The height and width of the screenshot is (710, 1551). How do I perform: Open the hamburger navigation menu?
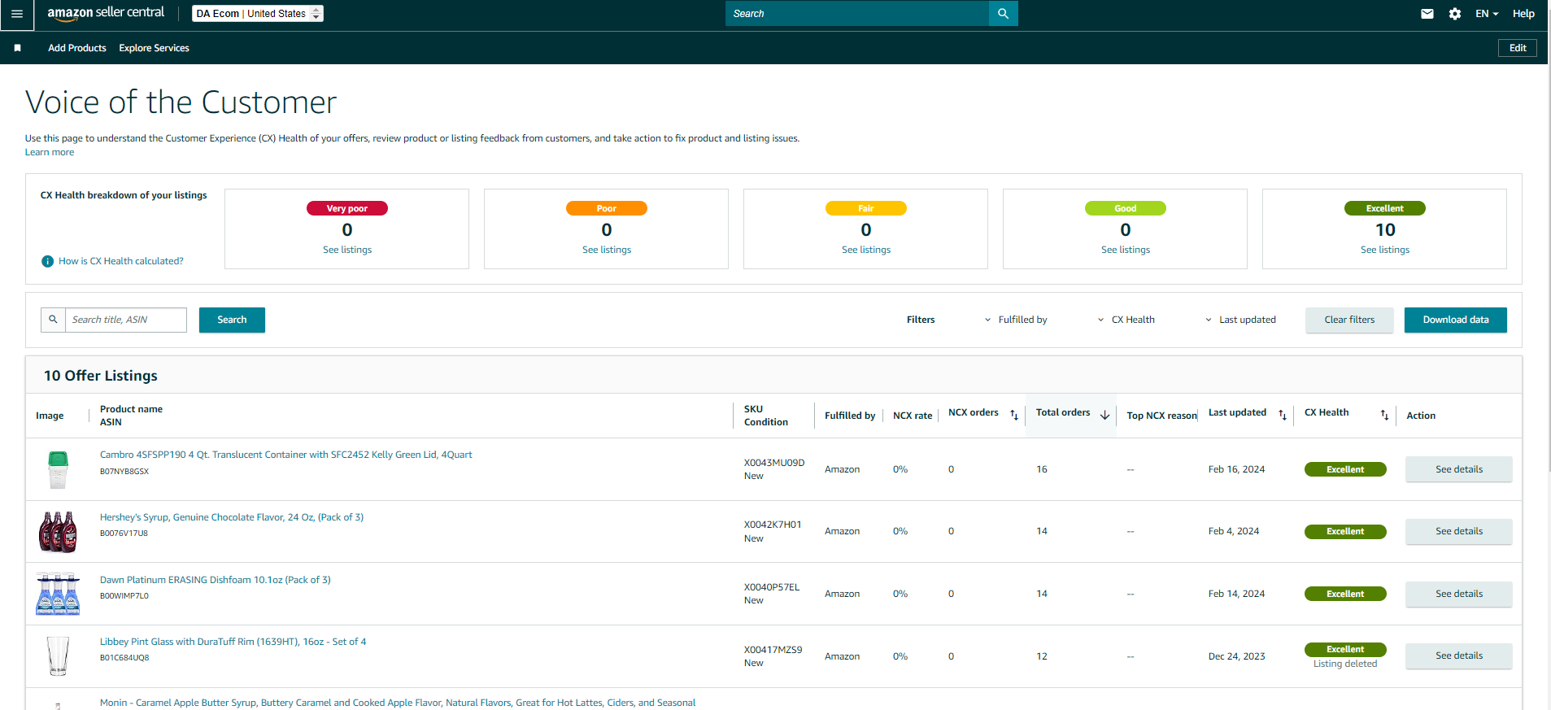pos(16,14)
